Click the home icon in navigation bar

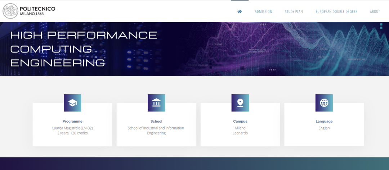coord(240,11)
